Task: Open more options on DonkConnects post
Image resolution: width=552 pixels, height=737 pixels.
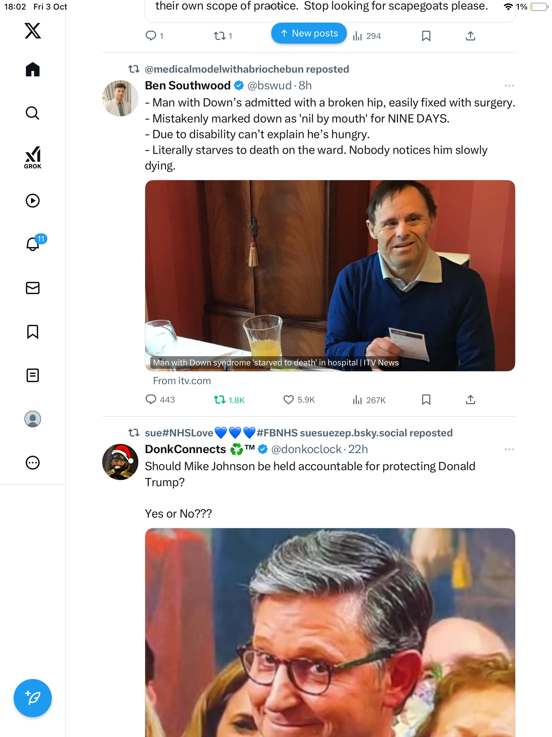Action: click(x=509, y=449)
